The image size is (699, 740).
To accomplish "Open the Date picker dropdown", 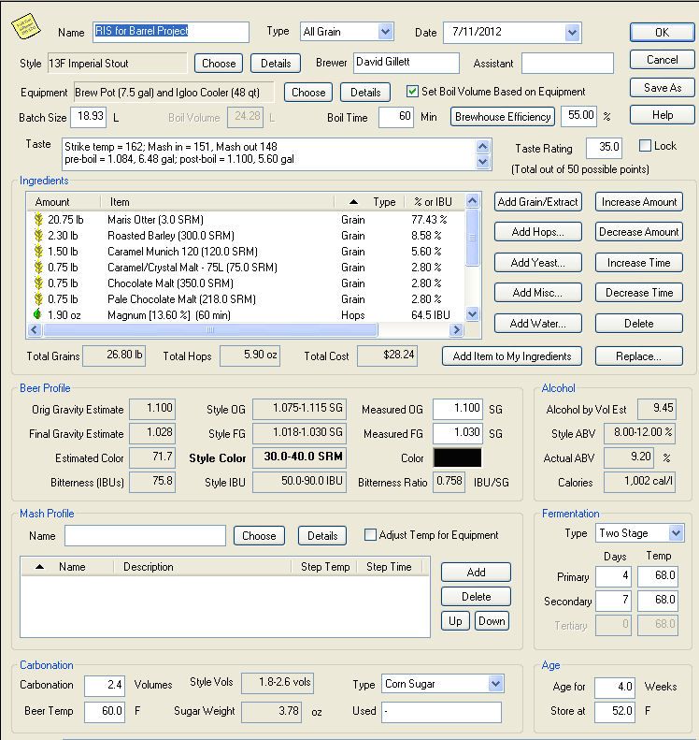I will (x=572, y=33).
